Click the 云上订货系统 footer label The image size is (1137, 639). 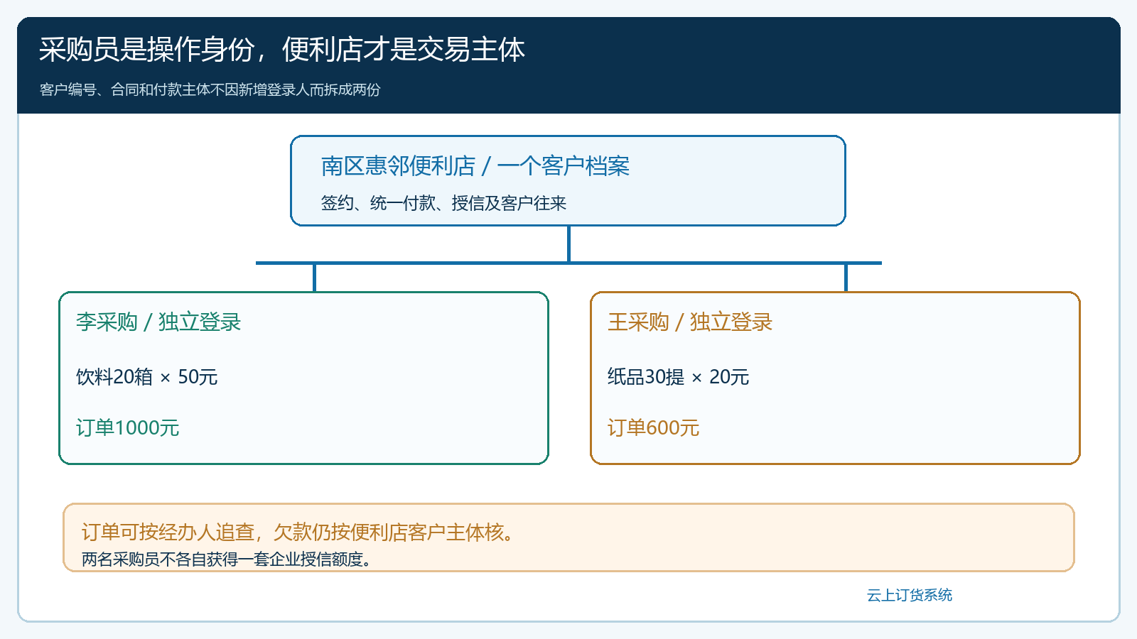click(x=910, y=595)
